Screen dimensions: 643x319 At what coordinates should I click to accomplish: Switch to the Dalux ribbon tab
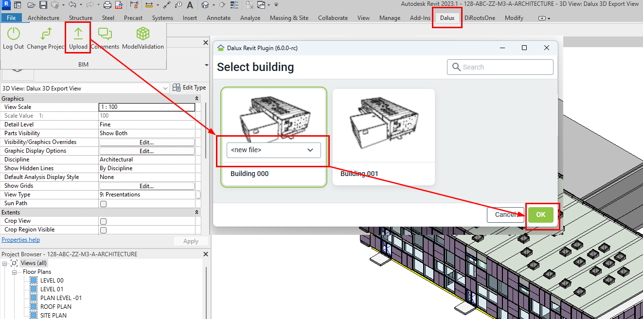click(x=447, y=18)
